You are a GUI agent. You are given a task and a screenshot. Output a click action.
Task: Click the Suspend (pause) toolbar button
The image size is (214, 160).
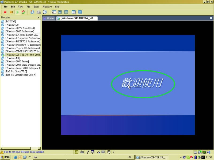tap(11, 12)
